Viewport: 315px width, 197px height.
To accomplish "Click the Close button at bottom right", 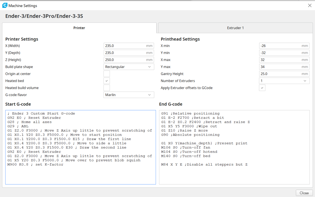I will click(x=304, y=193).
